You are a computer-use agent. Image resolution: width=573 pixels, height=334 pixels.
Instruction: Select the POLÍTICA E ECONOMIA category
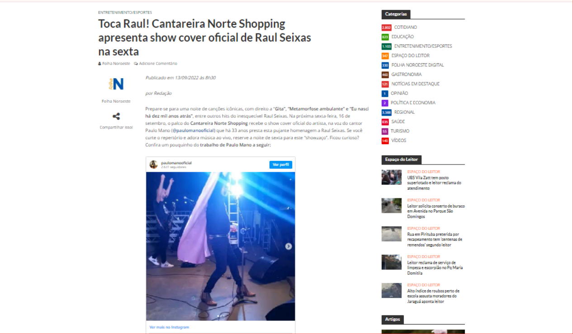click(413, 103)
